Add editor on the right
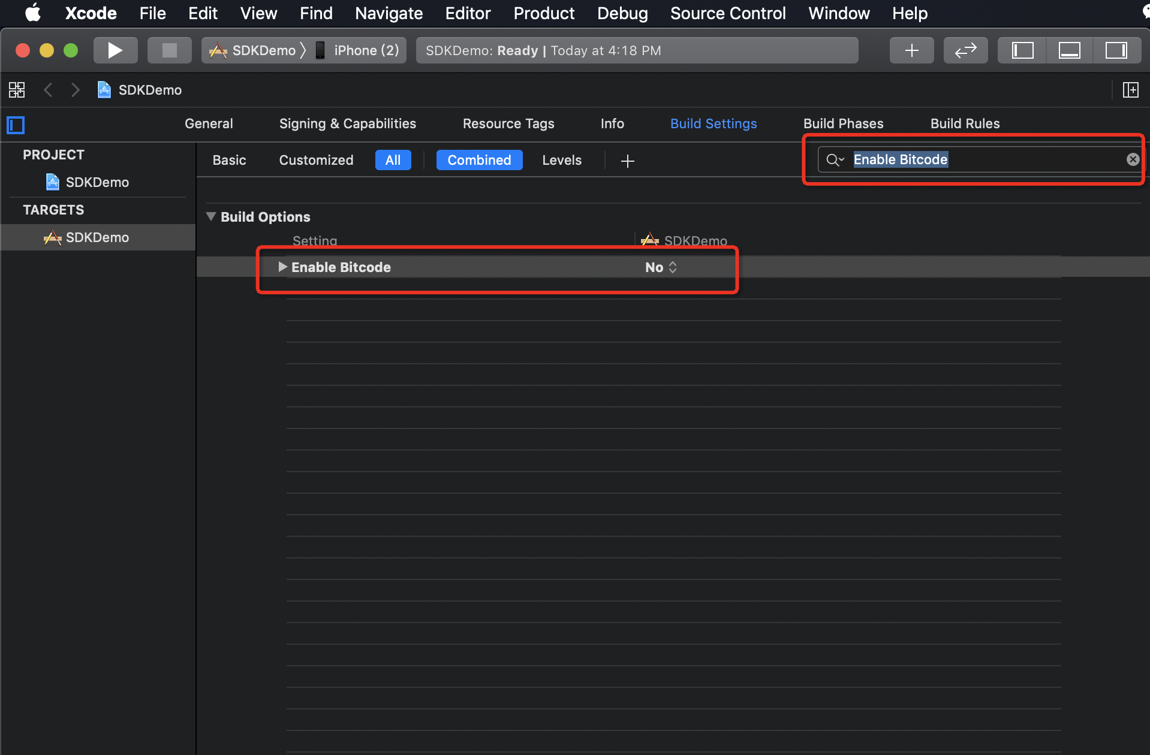The width and height of the screenshot is (1150, 755). coord(1130,90)
